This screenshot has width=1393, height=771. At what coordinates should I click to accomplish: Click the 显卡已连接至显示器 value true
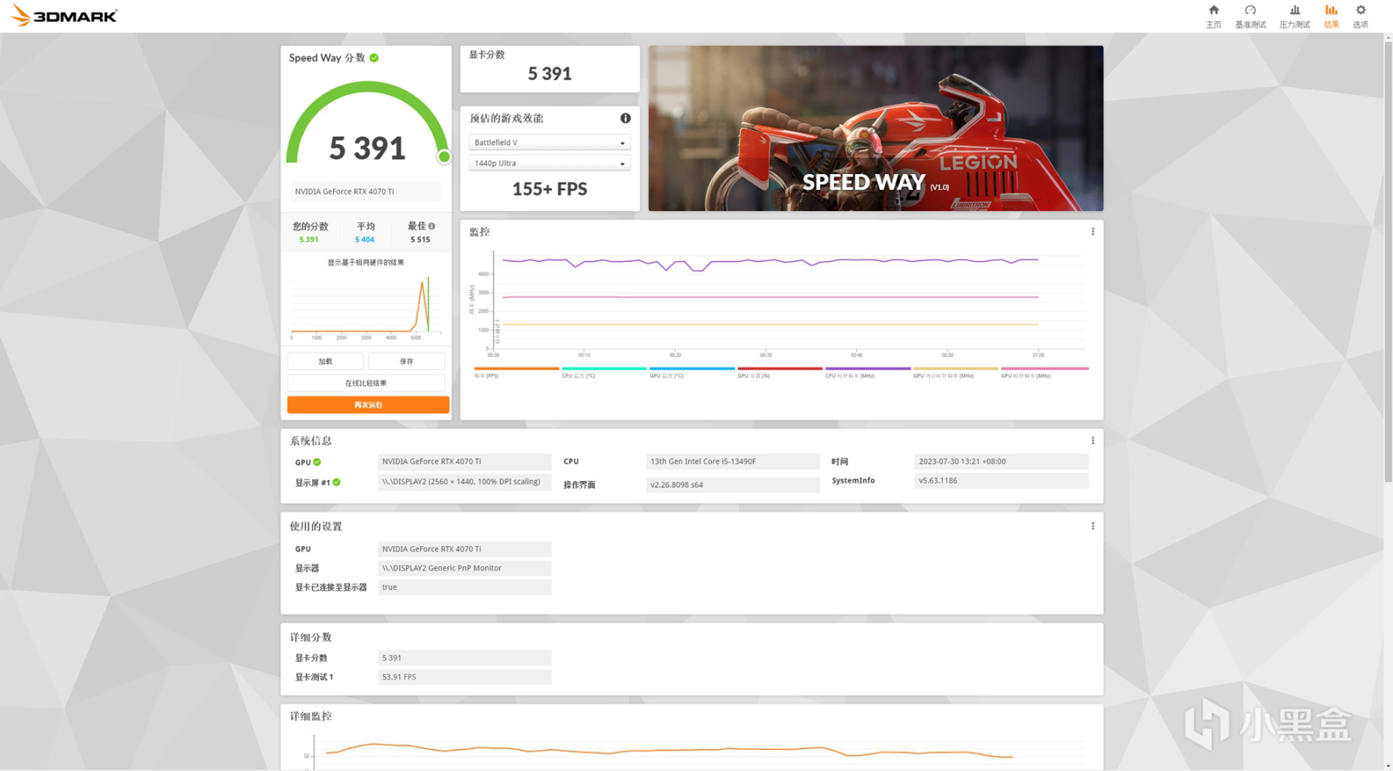tap(464, 587)
